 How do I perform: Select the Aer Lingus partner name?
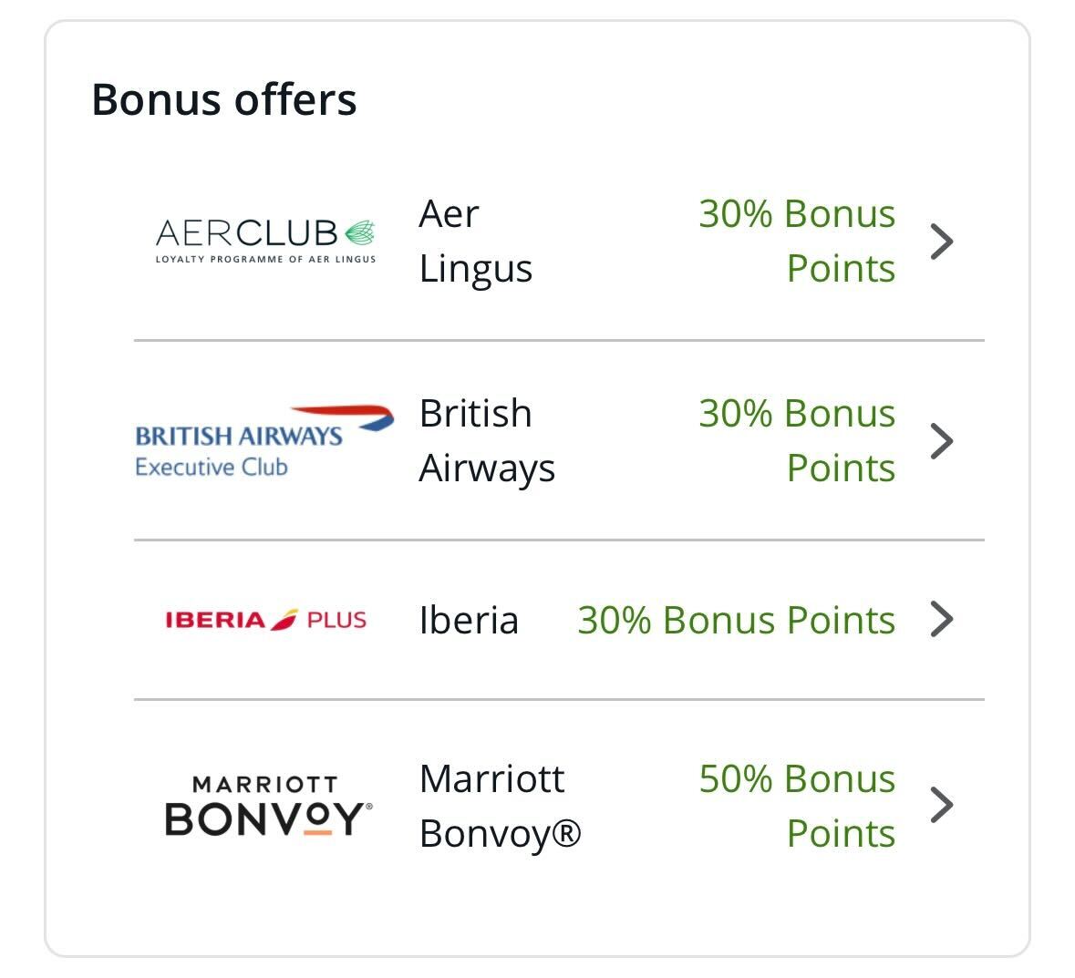pyautogui.click(x=475, y=241)
